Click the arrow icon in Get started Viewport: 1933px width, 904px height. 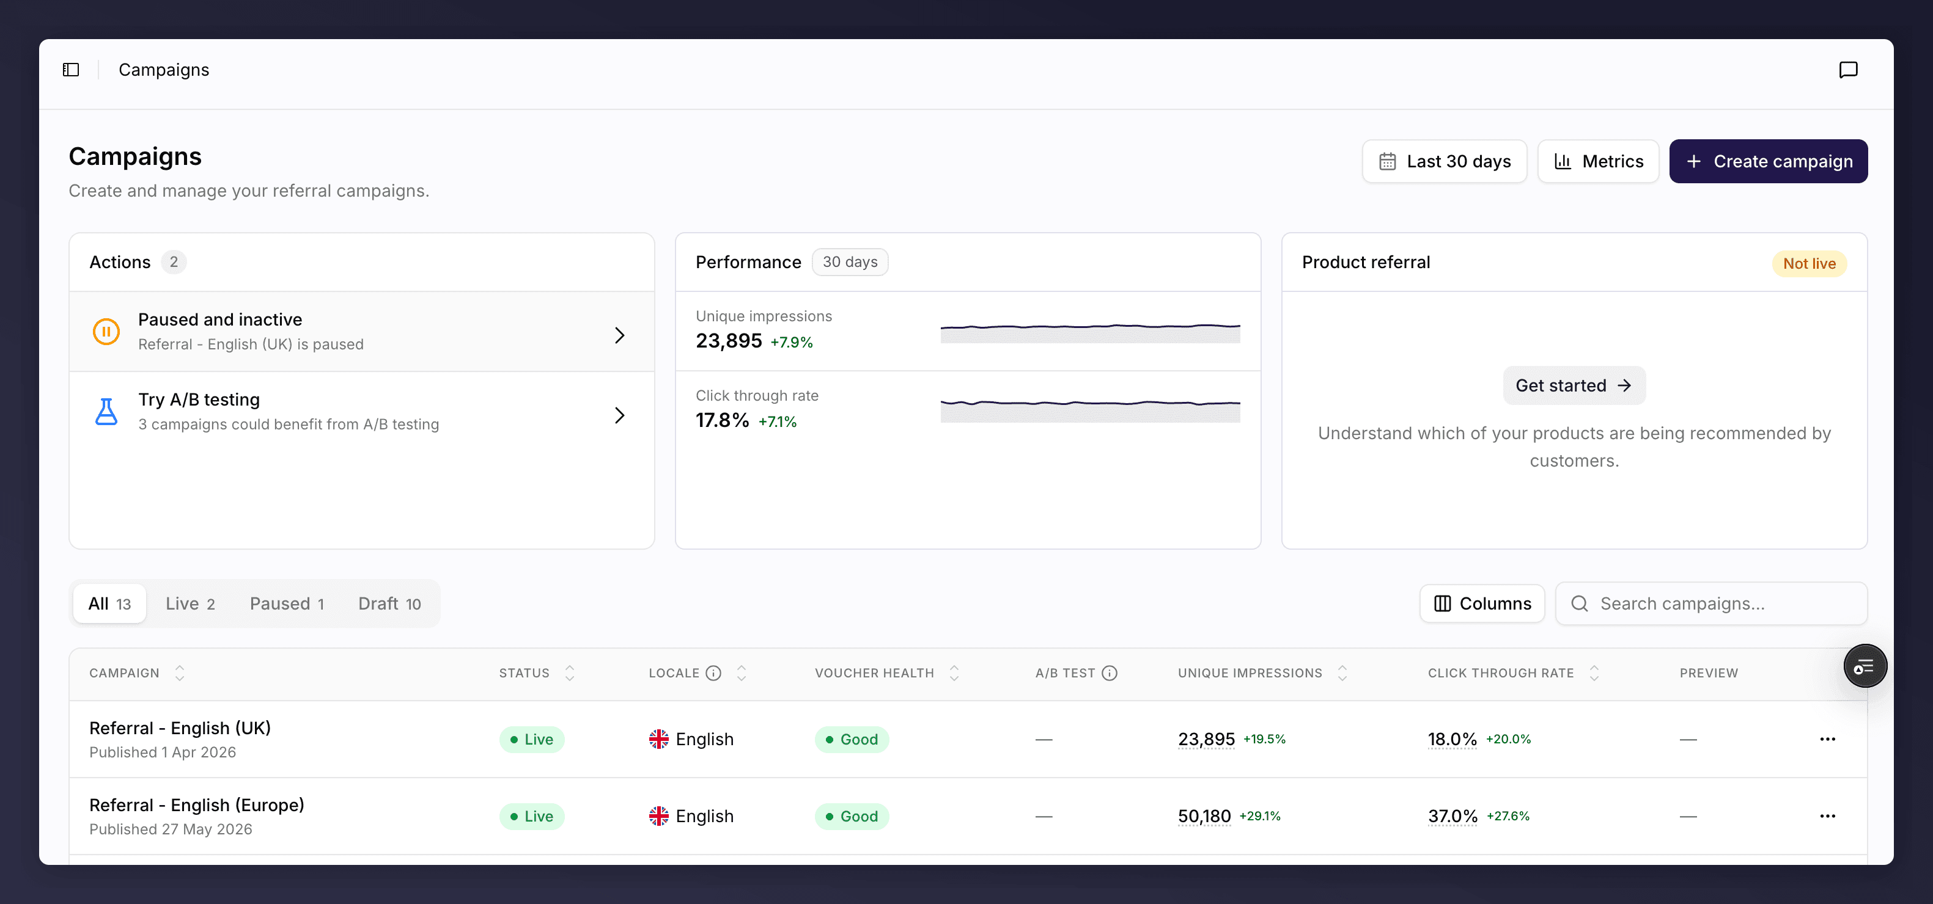(x=1625, y=385)
